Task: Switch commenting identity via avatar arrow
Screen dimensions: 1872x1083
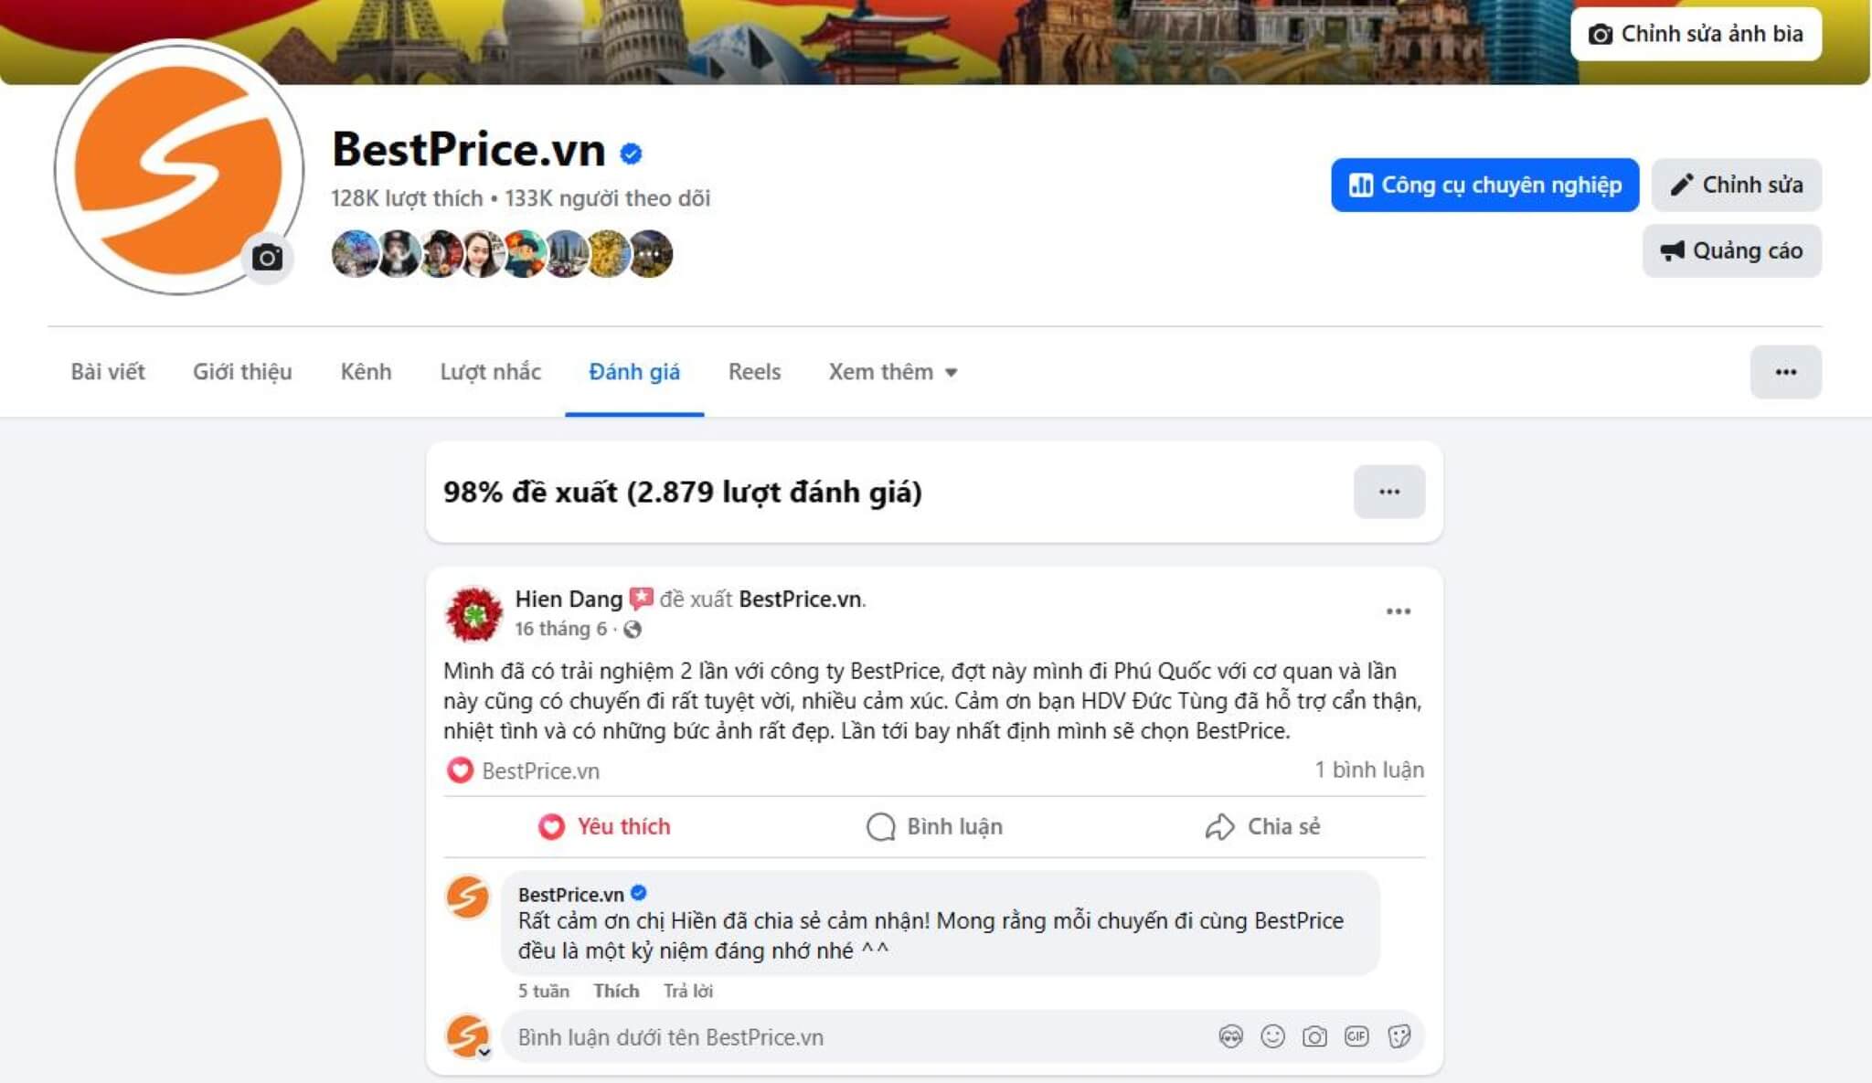Action: click(x=484, y=1052)
